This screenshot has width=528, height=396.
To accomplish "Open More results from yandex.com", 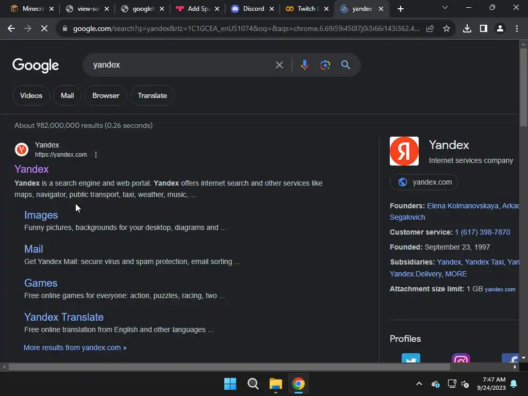I will [75, 348].
